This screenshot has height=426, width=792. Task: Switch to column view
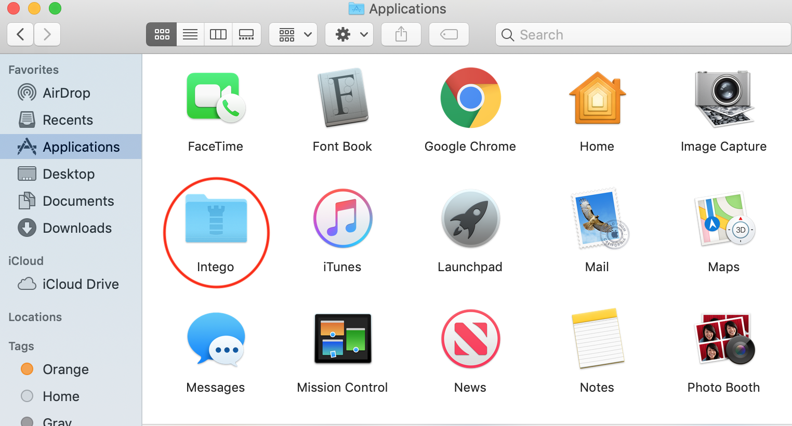[218, 34]
